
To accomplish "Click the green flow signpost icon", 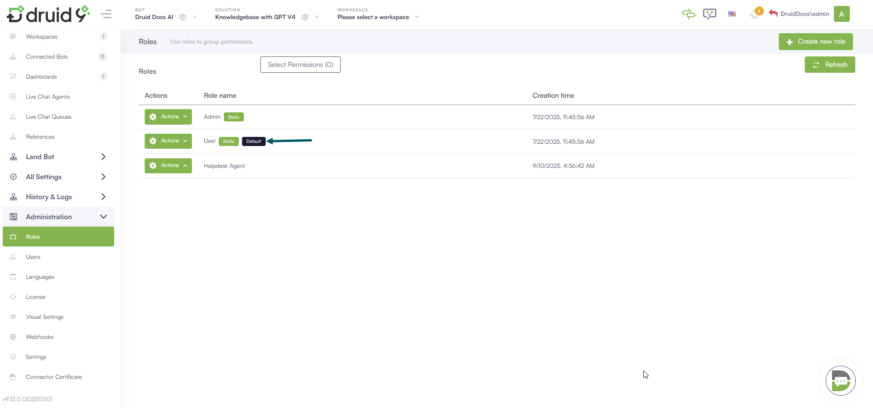I will pos(688,14).
